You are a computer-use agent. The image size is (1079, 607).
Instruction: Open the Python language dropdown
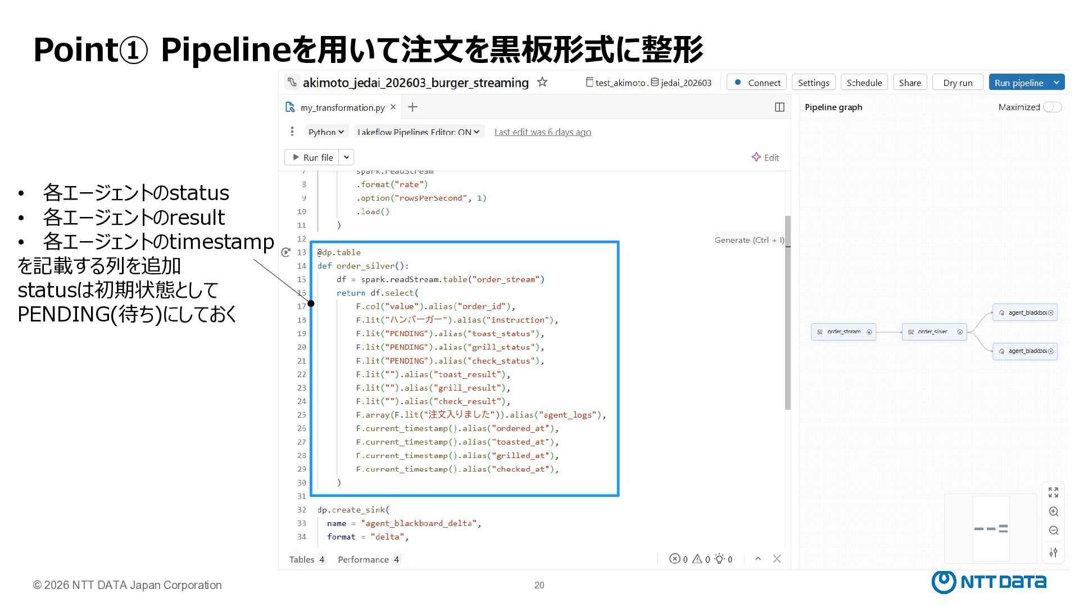[x=326, y=132]
